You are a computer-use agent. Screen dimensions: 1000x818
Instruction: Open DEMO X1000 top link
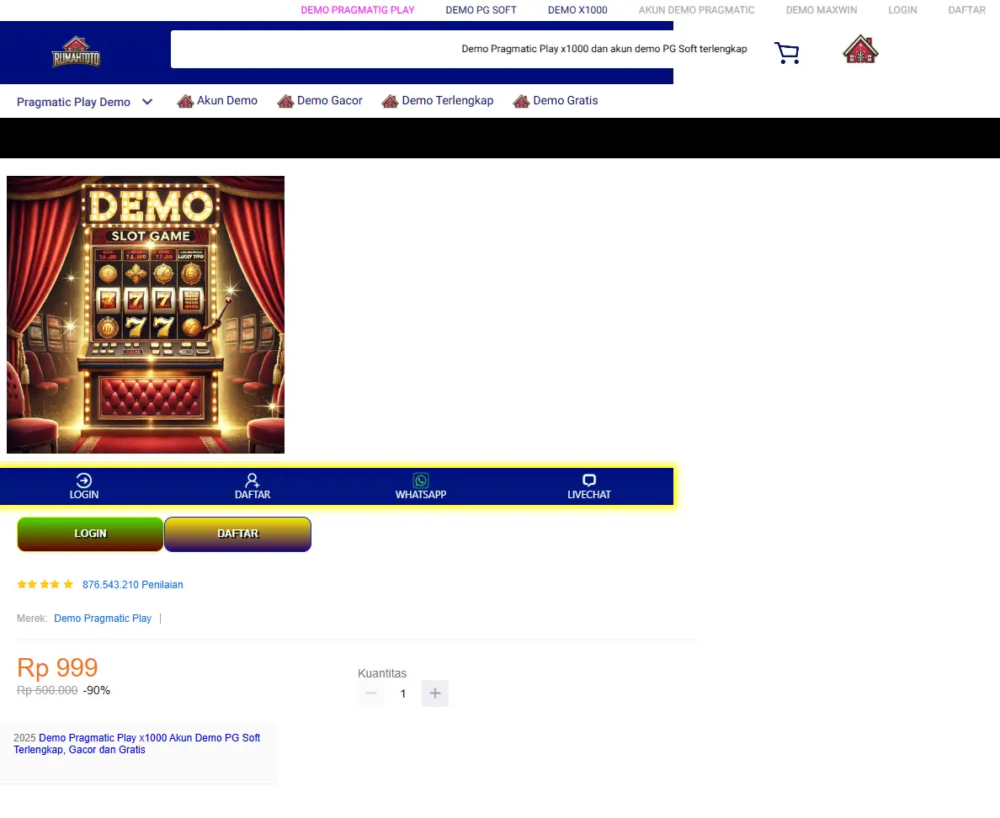[577, 10]
